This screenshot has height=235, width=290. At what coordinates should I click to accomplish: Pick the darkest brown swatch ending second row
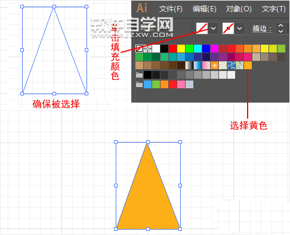pyautogui.click(x=281, y=57)
